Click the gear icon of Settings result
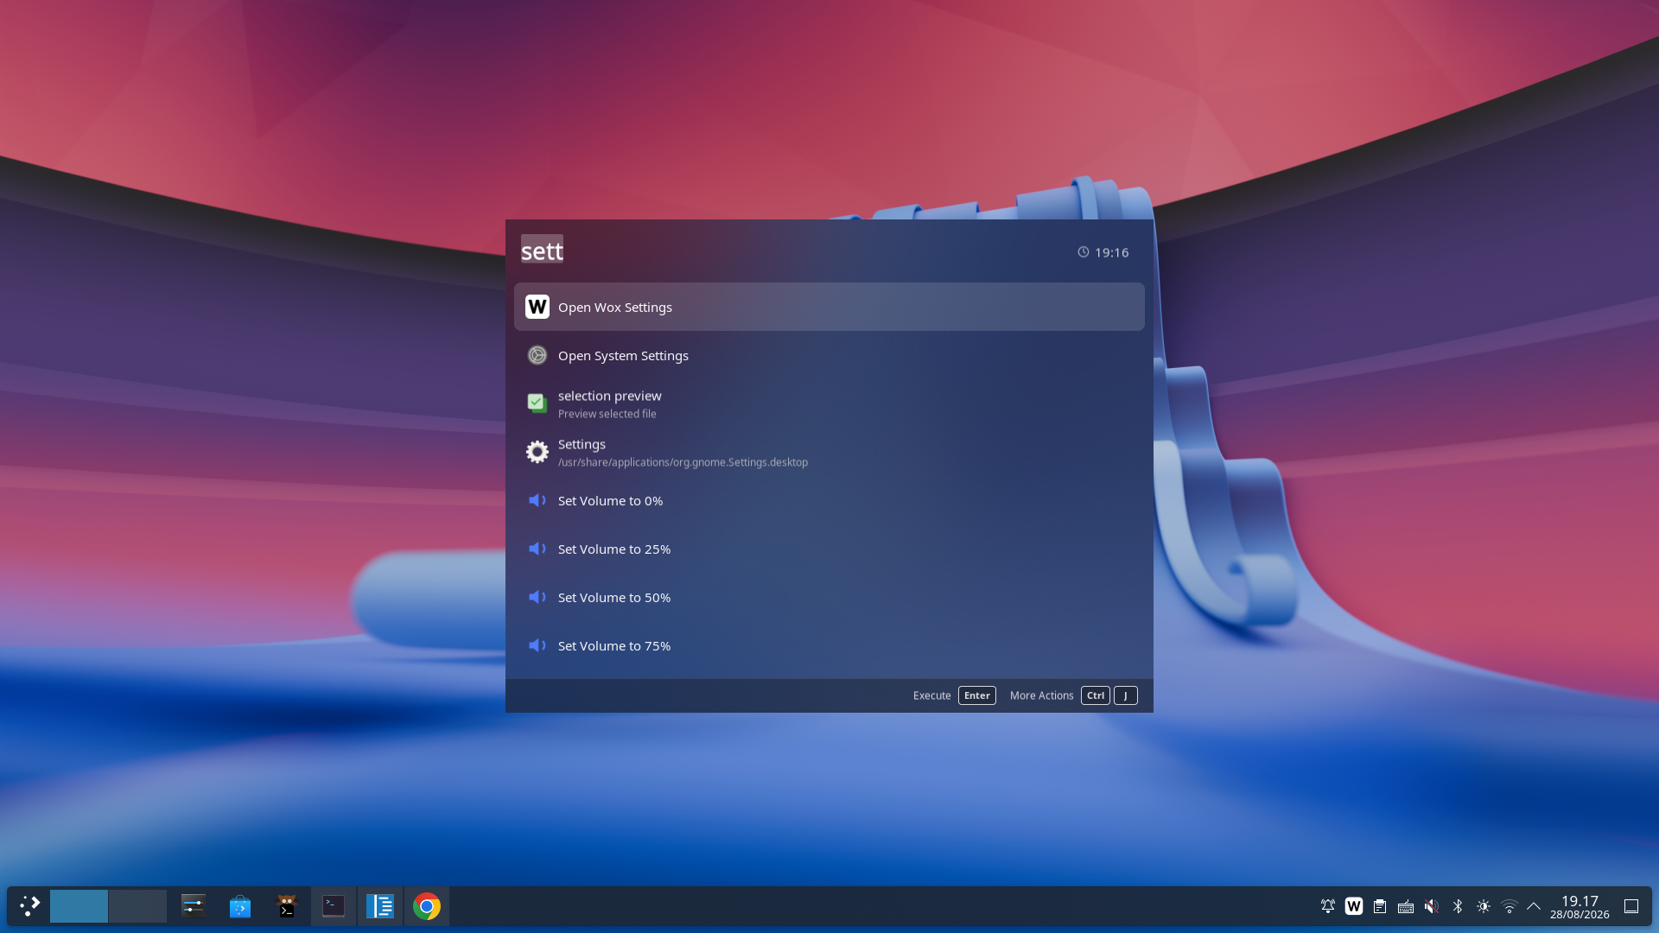Image resolution: width=1659 pixels, height=933 pixels. [x=537, y=452]
